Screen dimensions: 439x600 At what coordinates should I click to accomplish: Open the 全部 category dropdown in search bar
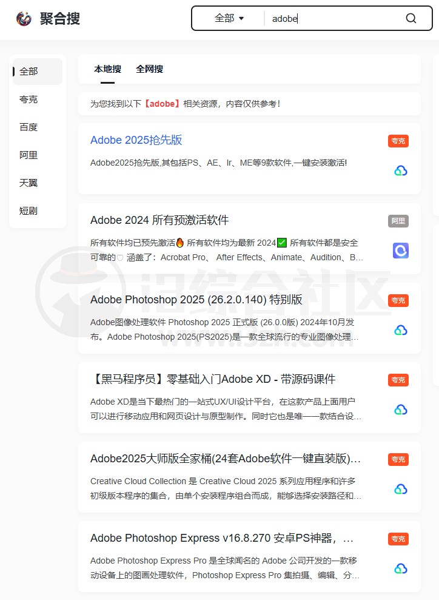tap(229, 18)
